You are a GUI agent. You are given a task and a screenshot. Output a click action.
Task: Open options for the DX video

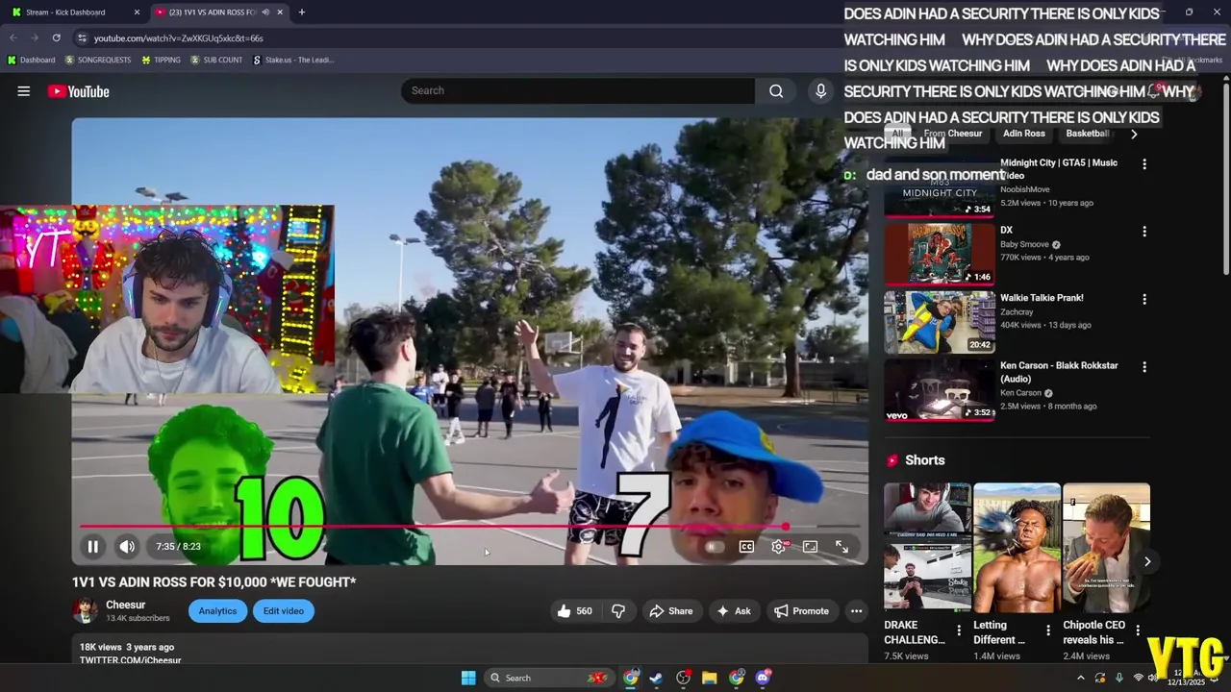[x=1144, y=232]
